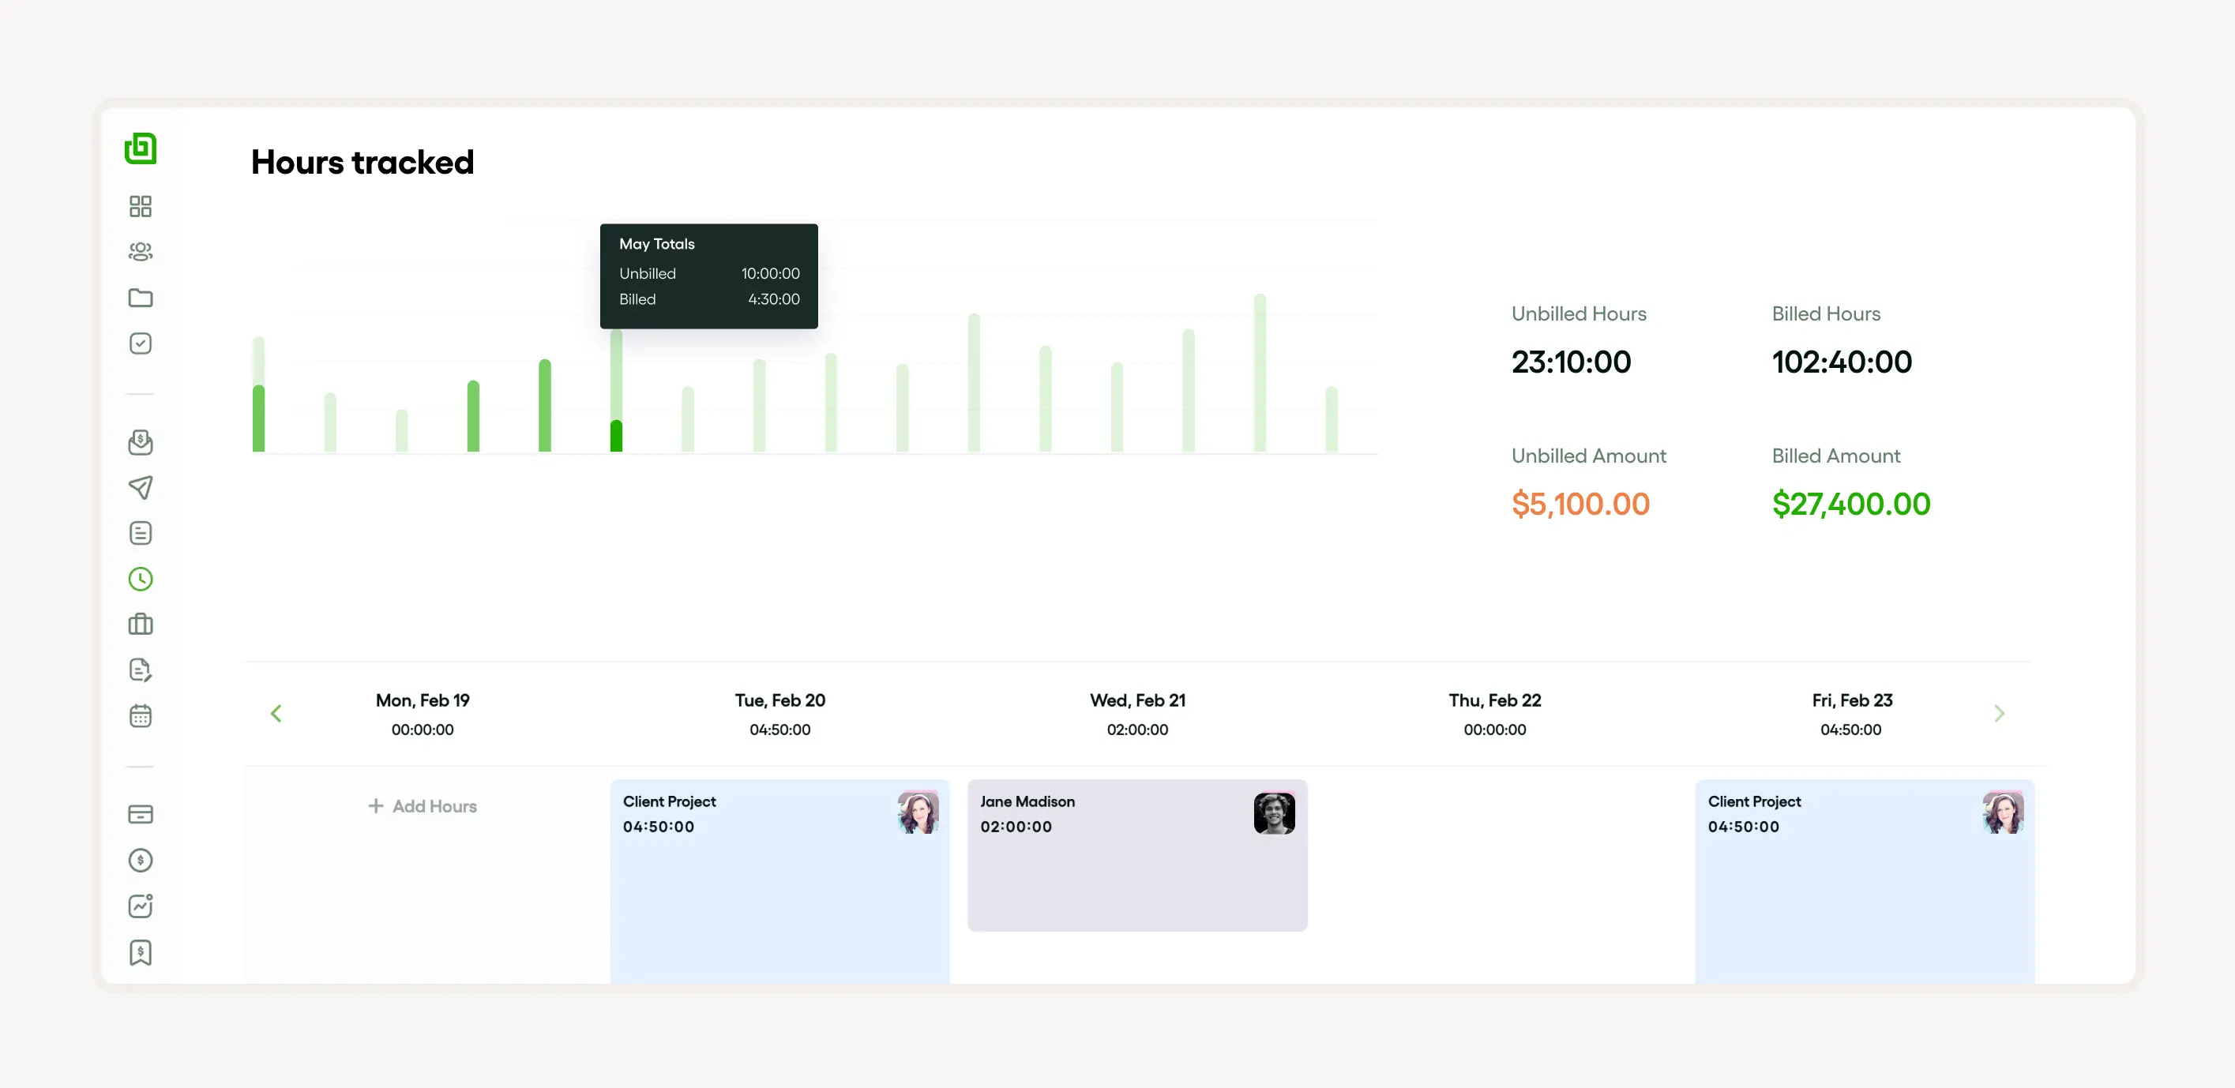
Task: Open the dashboard grid view
Action: pyautogui.click(x=140, y=205)
